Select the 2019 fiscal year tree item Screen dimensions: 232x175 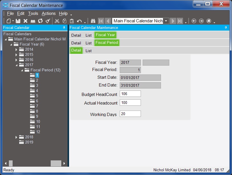tap(29, 142)
